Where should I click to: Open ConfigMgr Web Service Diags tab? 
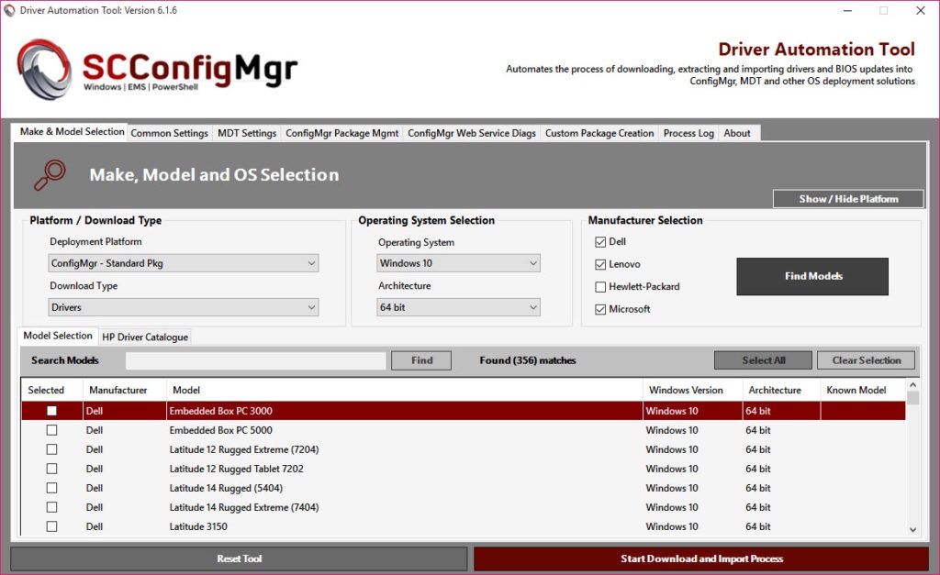(472, 133)
